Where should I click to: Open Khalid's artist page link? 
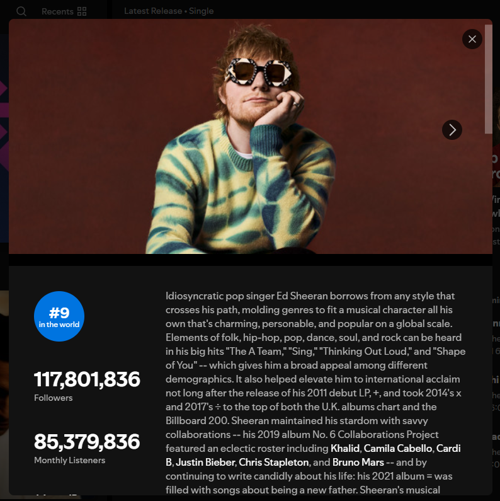coord(345,448)
